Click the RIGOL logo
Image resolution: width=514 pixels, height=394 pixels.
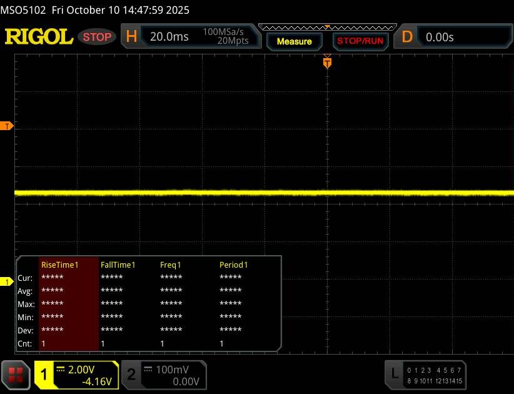pos(39,37)
